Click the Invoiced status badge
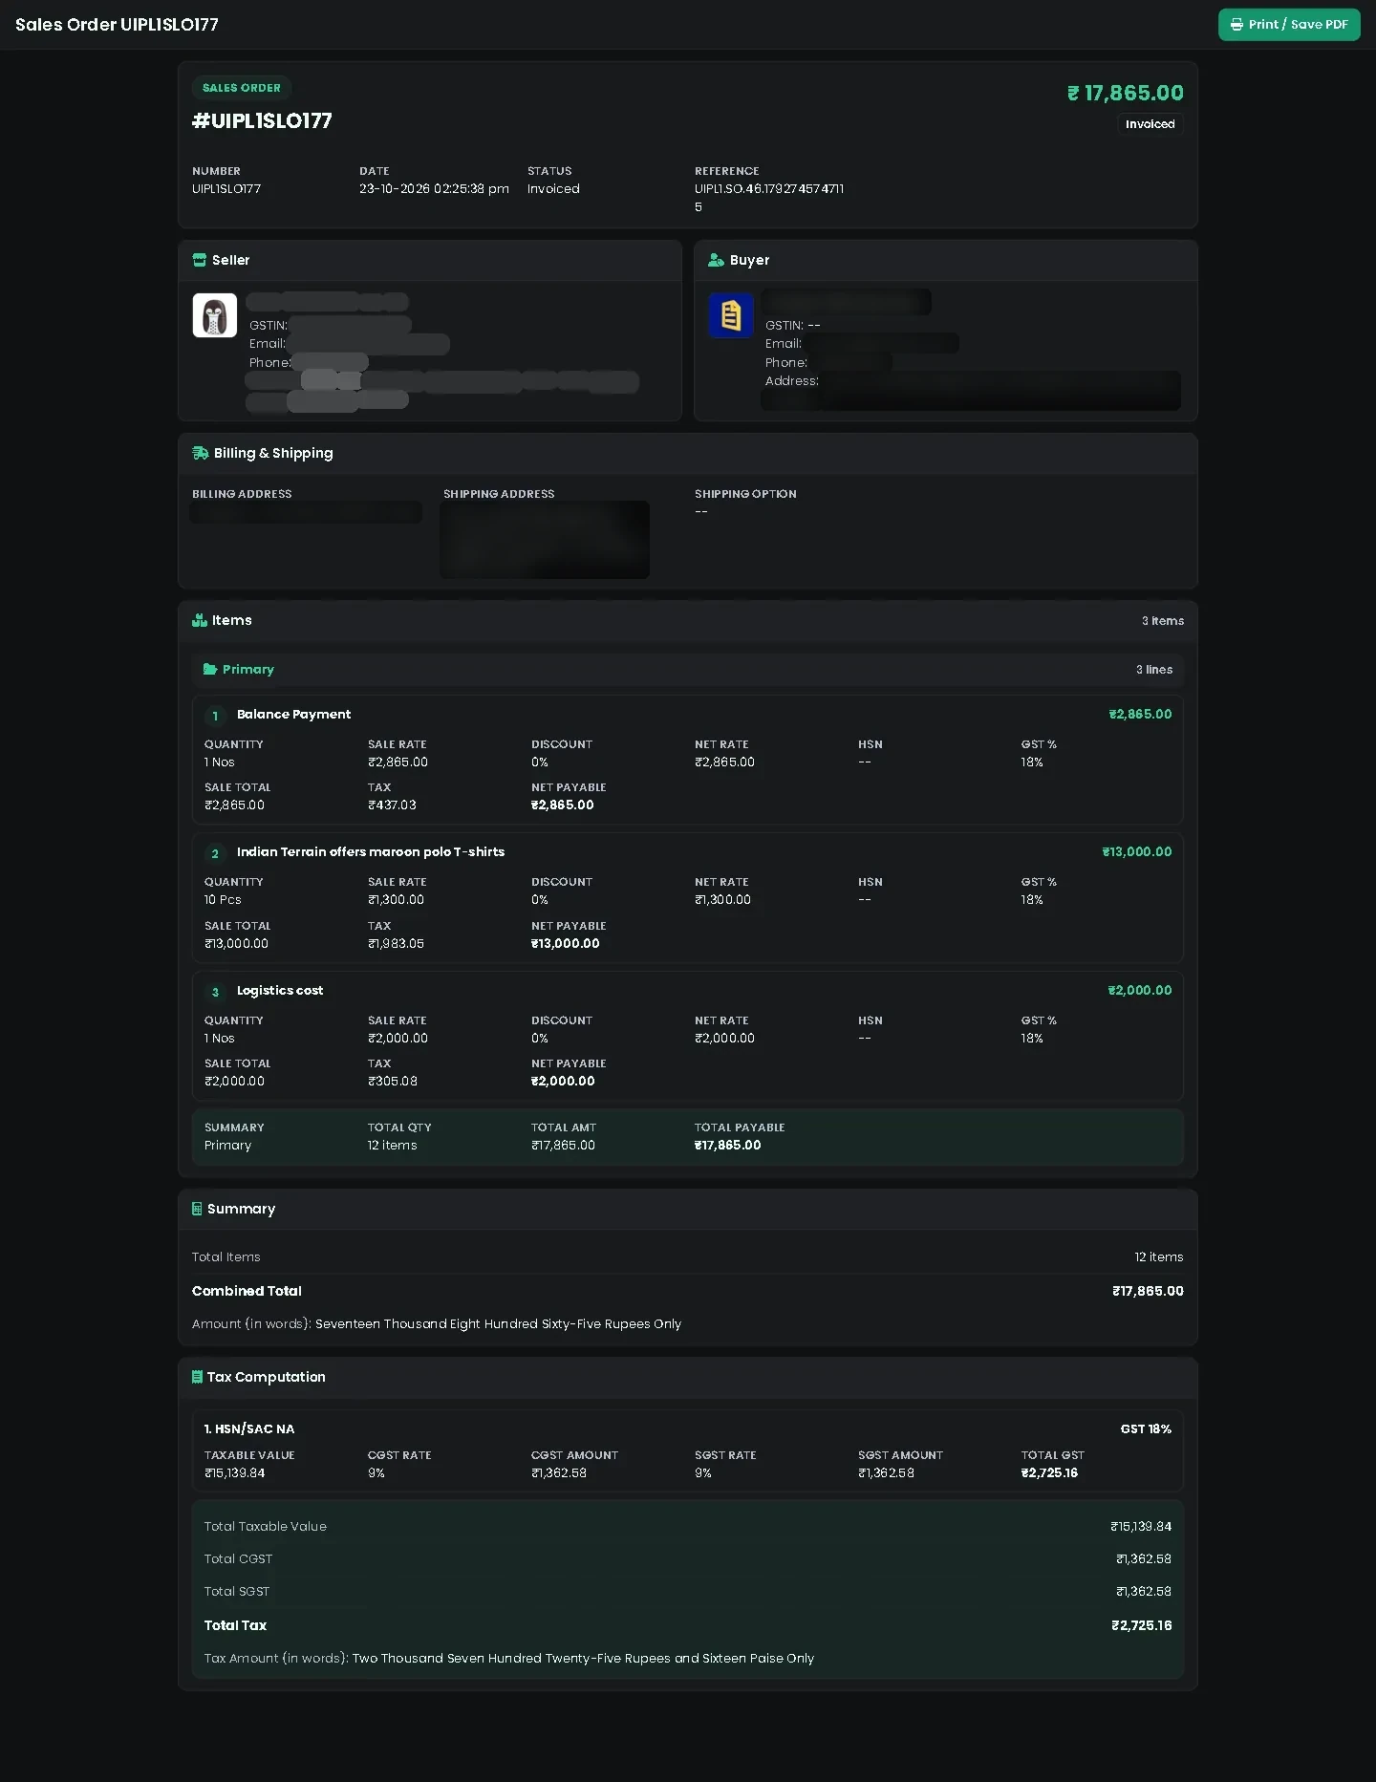 (x=1150, y=124)
